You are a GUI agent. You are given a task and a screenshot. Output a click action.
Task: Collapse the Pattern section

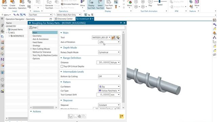pos(61,82)
